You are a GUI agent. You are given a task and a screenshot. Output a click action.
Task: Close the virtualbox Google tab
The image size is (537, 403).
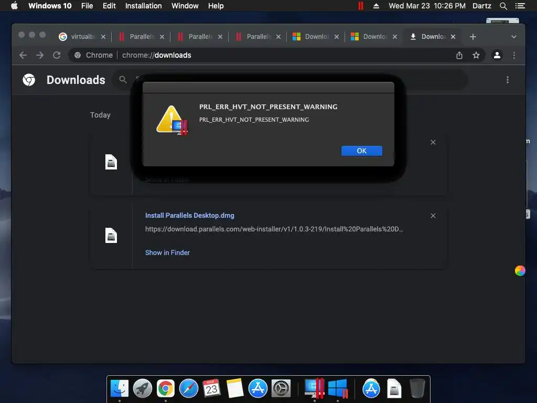pos(103,37)
